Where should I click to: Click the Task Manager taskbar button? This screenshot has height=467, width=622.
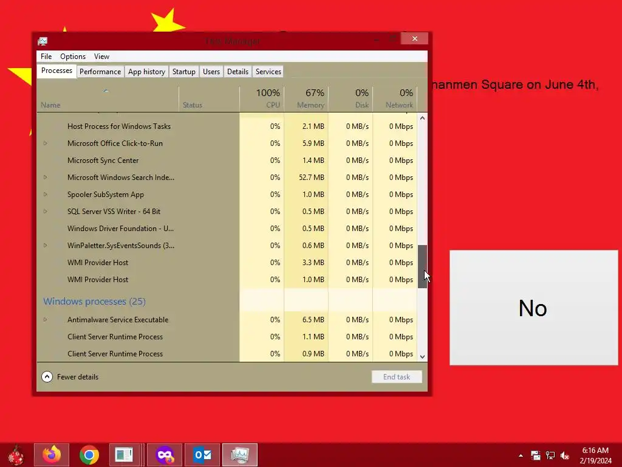click(x=239, y=455)
